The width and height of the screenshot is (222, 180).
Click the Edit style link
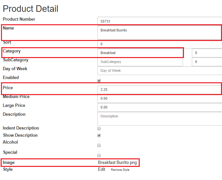[102, 170]
